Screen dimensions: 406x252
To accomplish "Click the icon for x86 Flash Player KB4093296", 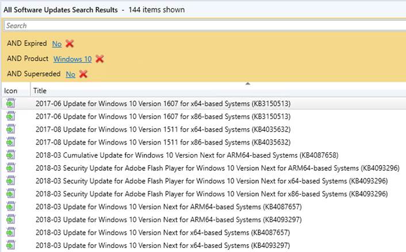I will [11, 194].
